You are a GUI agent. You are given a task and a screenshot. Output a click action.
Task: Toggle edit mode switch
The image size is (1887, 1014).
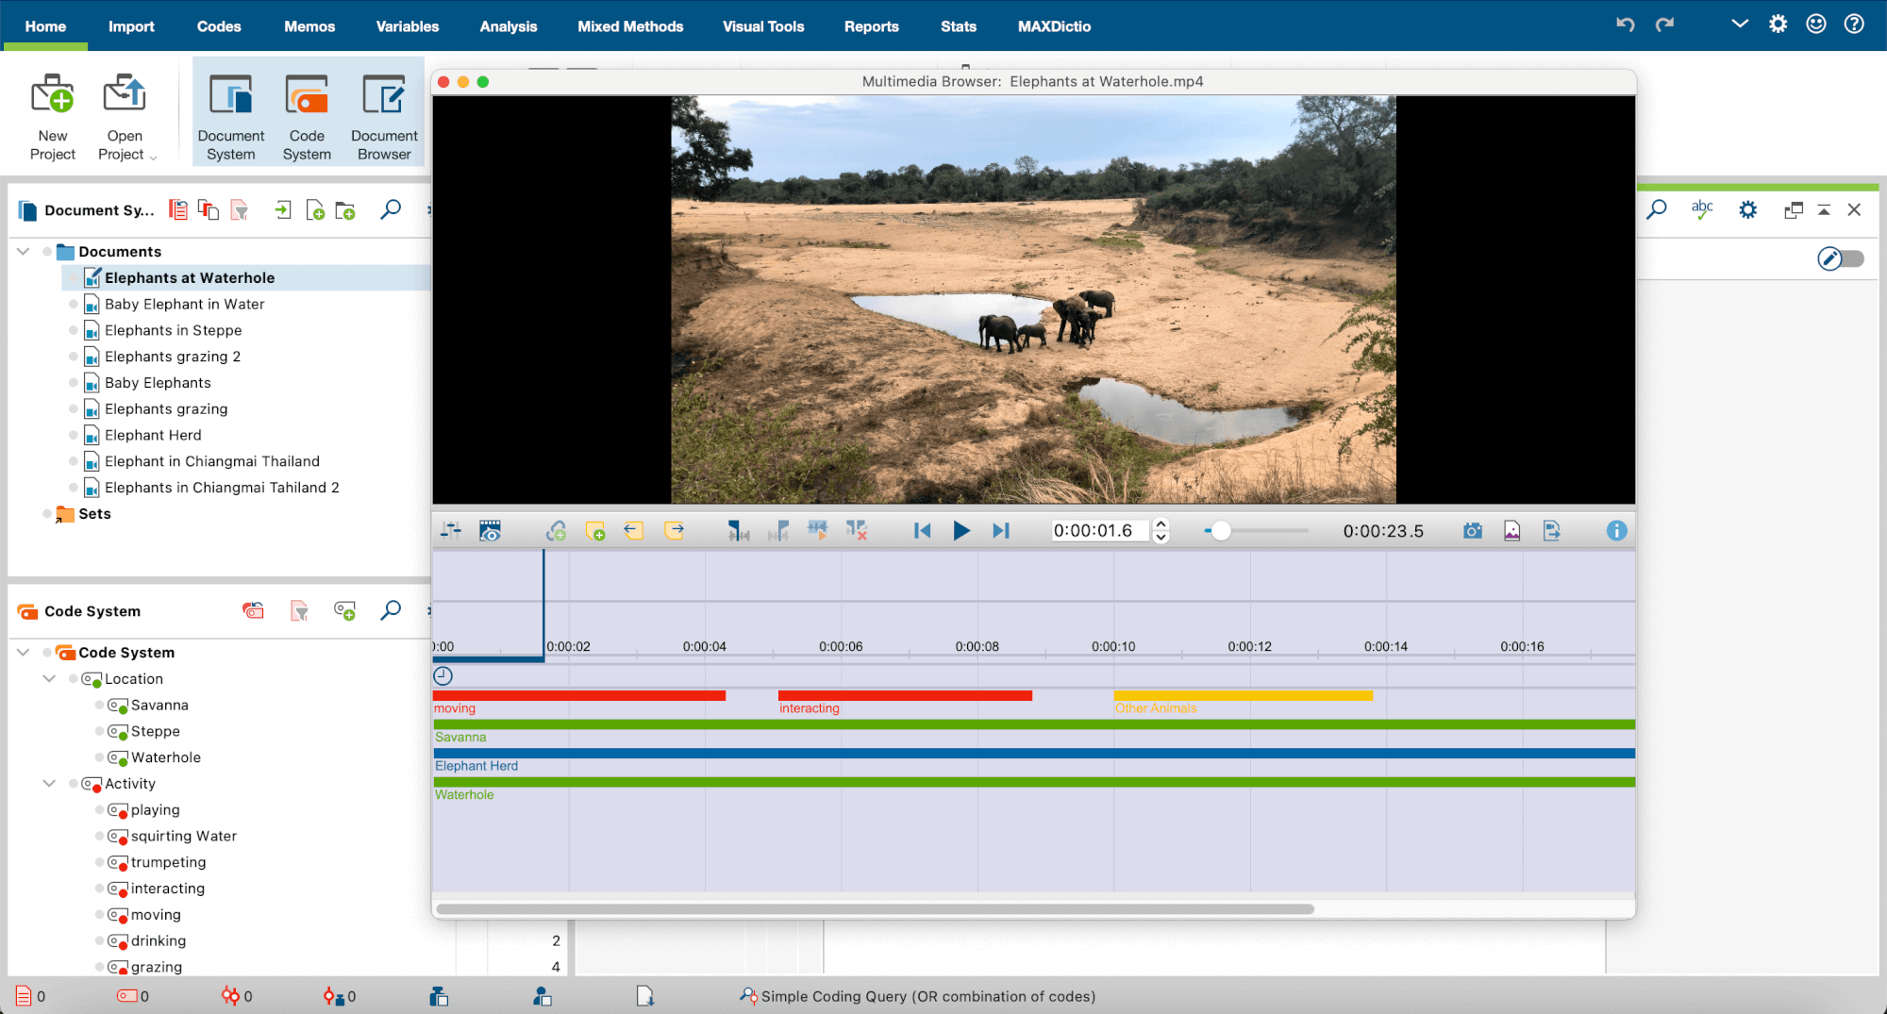(1841, 258)
